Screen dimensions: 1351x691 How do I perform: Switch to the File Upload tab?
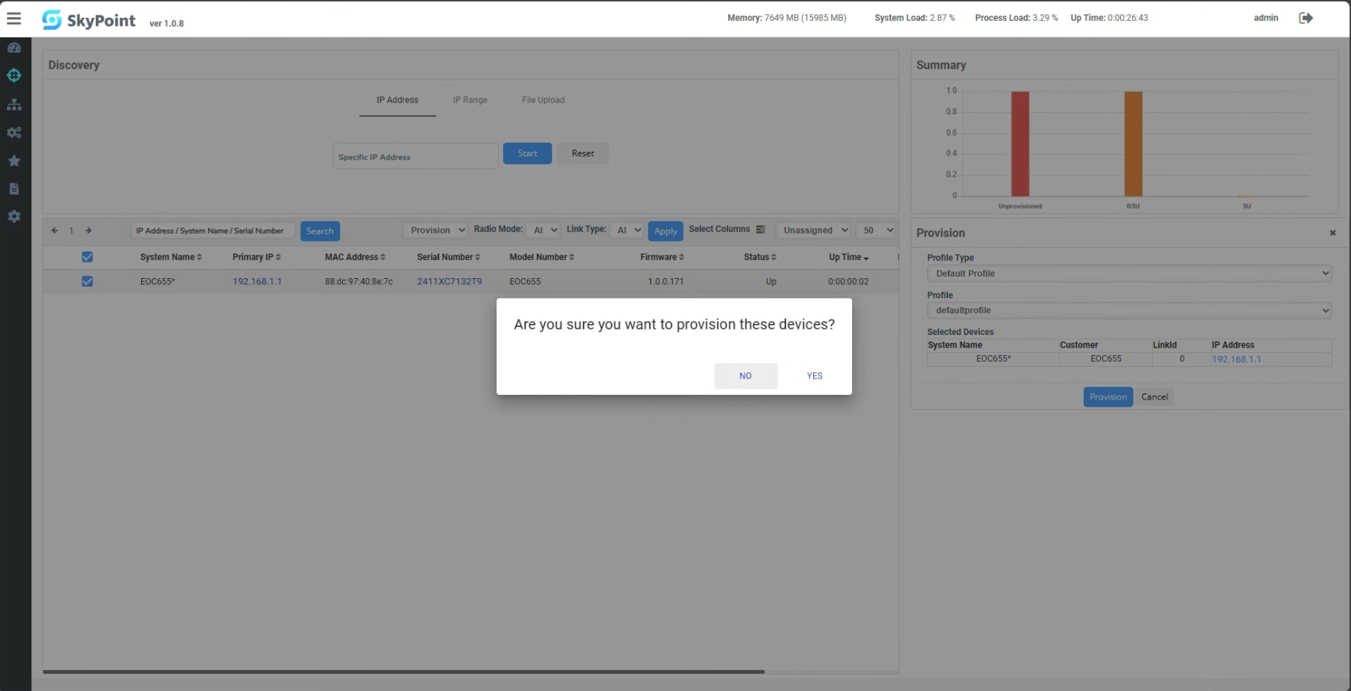pos(543,100)
